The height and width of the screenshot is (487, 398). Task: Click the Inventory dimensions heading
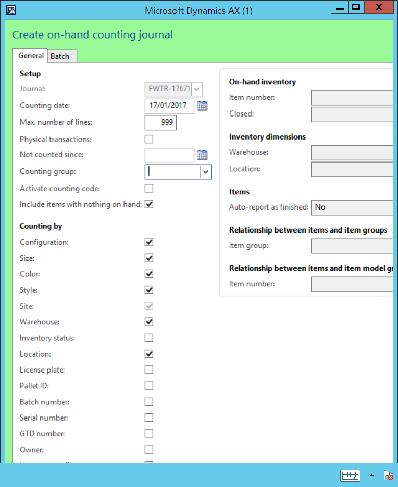point(267,137)
